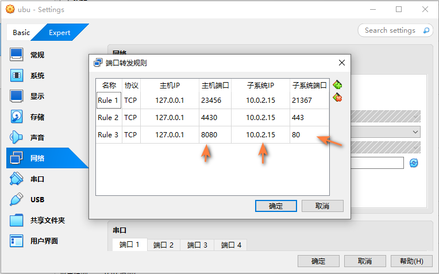Open the 系统 system settings section
The image size is (439, 274).
coord(37,76)
